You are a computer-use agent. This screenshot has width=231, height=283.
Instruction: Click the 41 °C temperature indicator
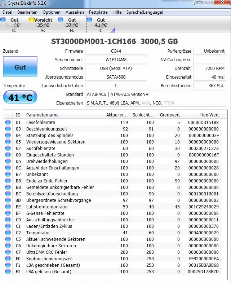[20, 97]
